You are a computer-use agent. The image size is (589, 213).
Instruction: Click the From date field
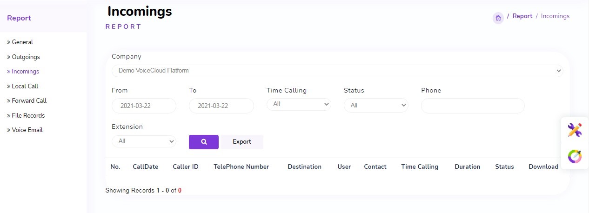tap(144, 106)
